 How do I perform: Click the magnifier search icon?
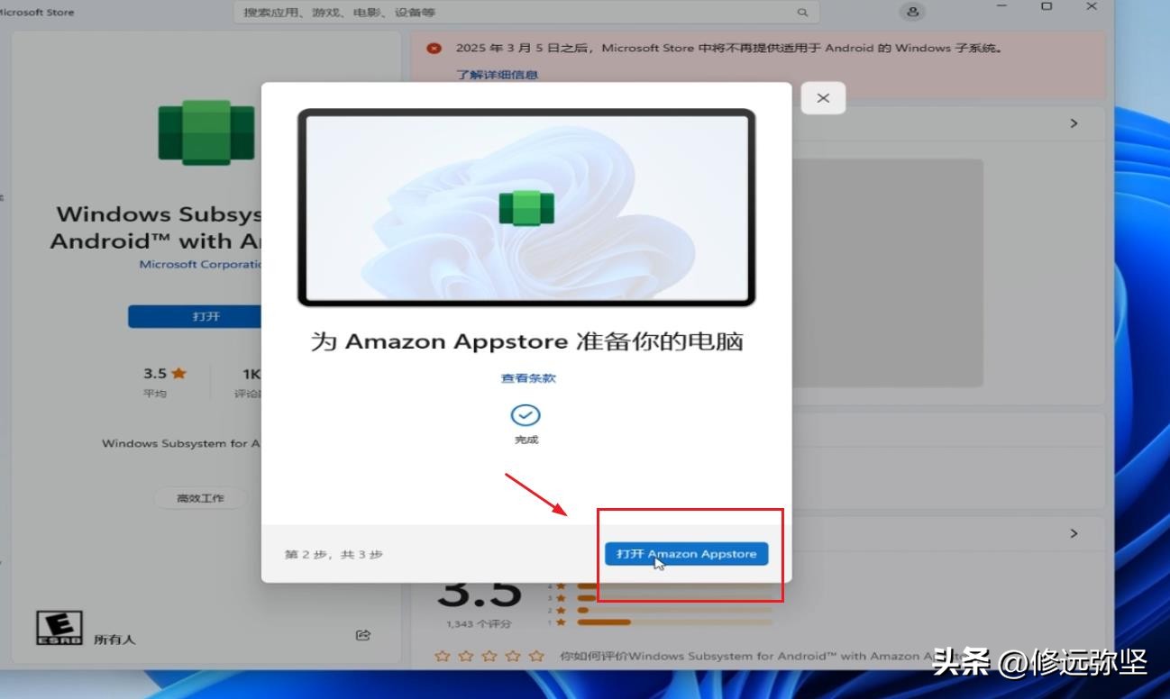[x=802, y=13]
